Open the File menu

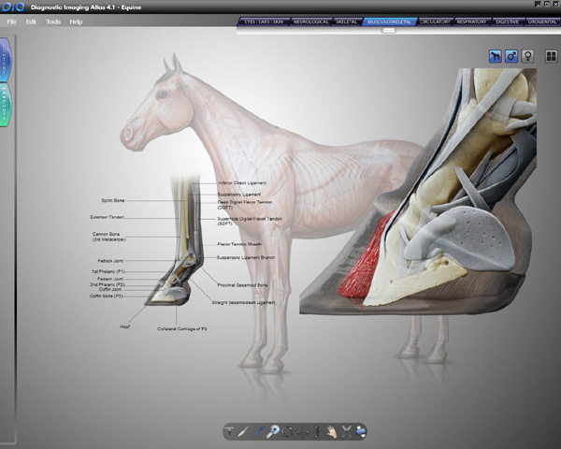tap(12, 22)
